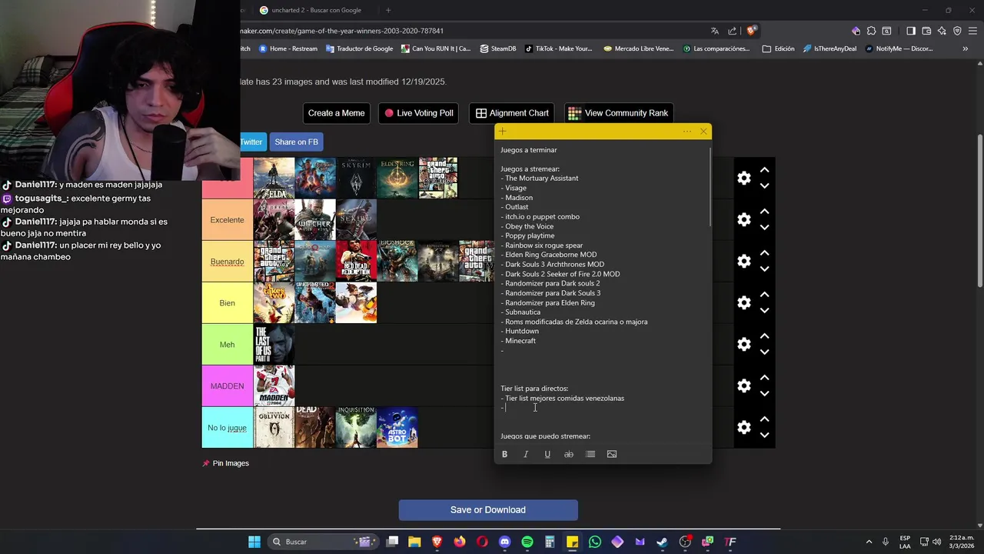Viewport: 984px width, 554px height.
Task: Open WhatsApp from the taskbar
Action: click(x=595, y=542)
